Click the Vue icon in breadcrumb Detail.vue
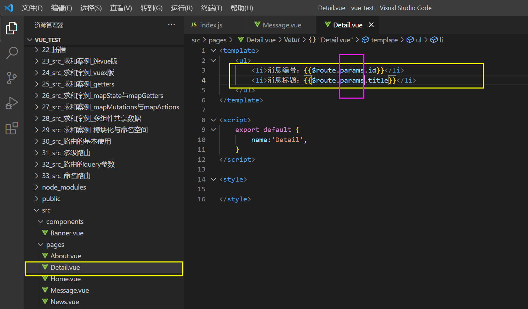 click(241, 40)
